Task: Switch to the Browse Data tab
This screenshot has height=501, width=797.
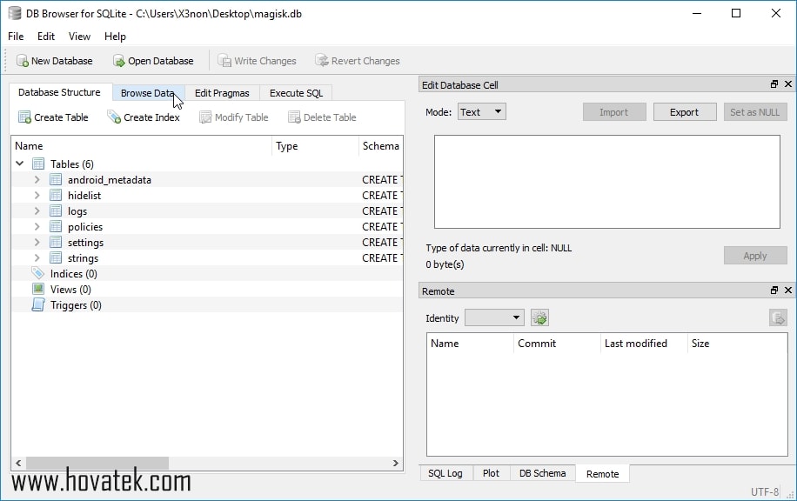Action: [147, 93]
